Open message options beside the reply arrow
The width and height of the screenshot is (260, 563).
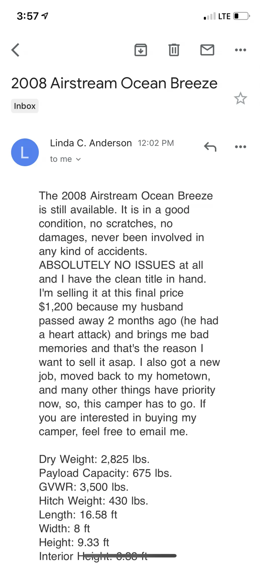coord(240,147)
